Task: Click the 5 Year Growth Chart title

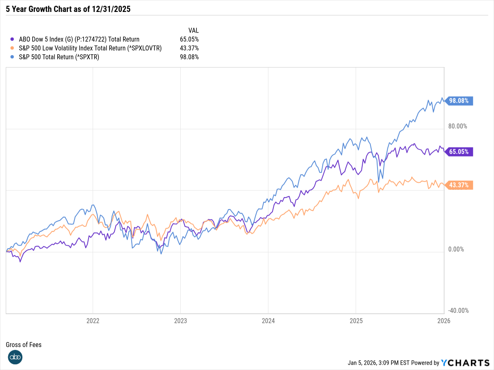Action: [68, 9]
